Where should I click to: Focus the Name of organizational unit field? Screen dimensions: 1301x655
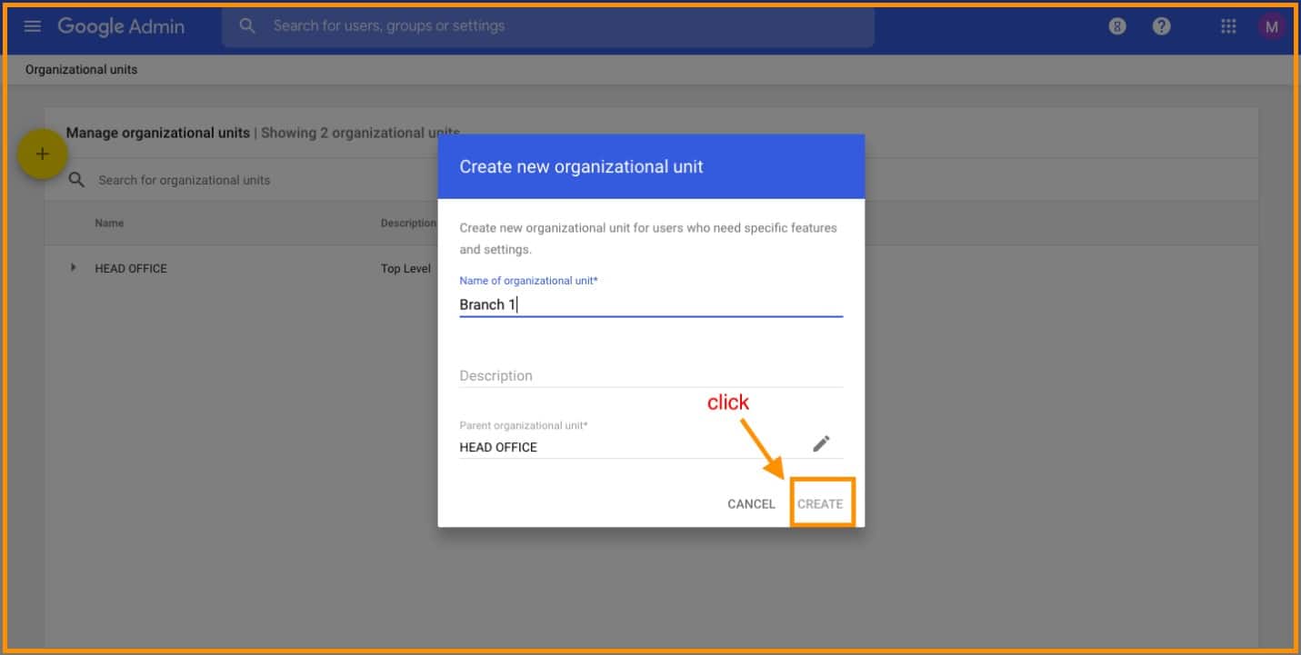[650, 304]
